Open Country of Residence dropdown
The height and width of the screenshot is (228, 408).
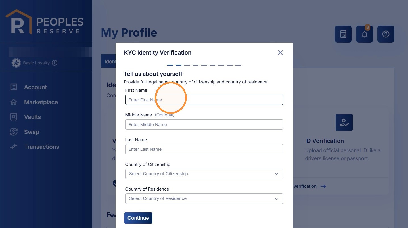pos(204,198)
